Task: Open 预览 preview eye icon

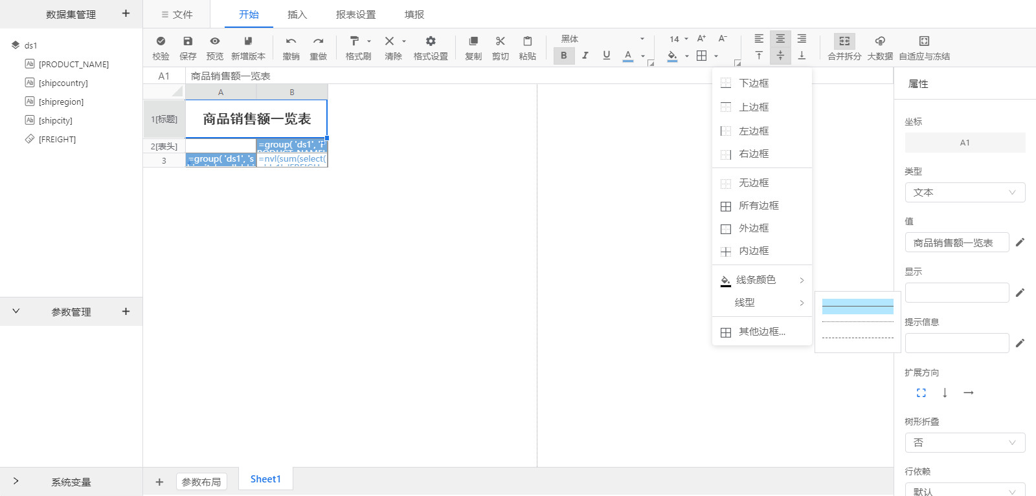Action: pyautogui.click(x=215, y=41)
